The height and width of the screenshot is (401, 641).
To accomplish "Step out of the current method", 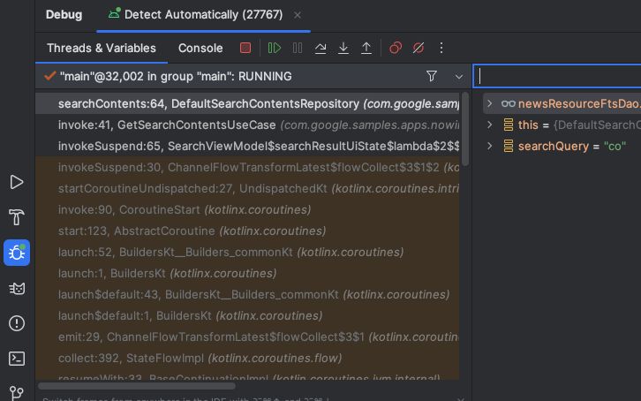I will click(366, 48).
